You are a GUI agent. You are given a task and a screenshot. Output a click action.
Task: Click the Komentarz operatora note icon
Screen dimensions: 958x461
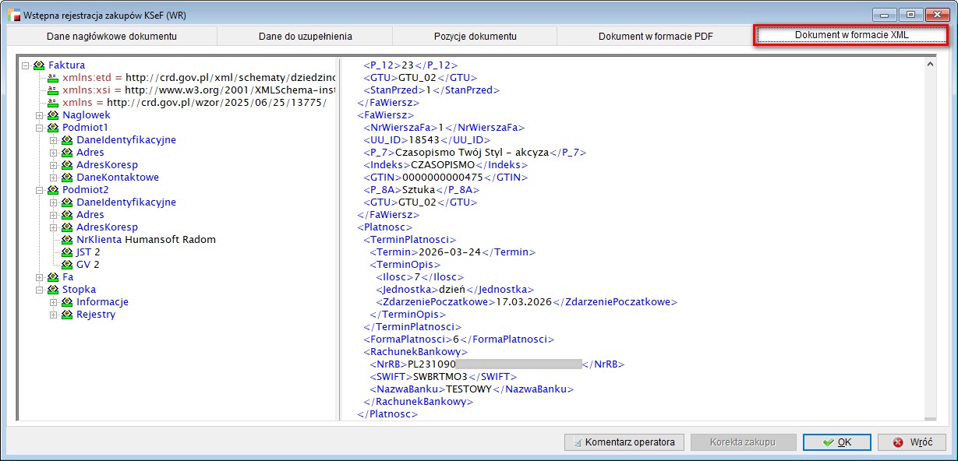coord(577,442)
